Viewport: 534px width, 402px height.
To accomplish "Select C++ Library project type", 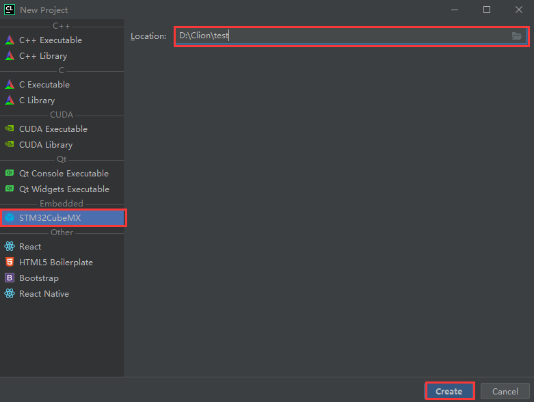I will click(62, 55).
